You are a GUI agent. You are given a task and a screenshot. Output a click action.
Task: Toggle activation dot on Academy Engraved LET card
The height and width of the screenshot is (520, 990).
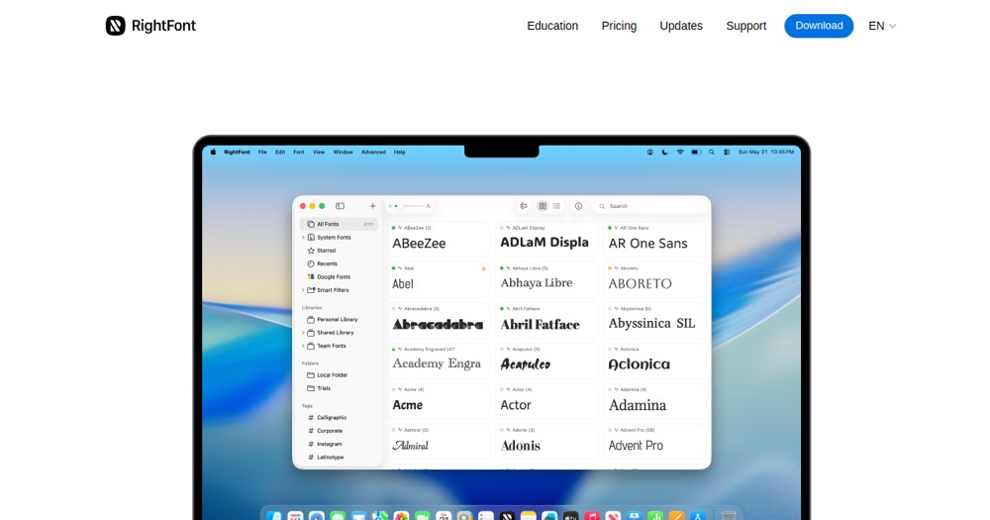393,350
